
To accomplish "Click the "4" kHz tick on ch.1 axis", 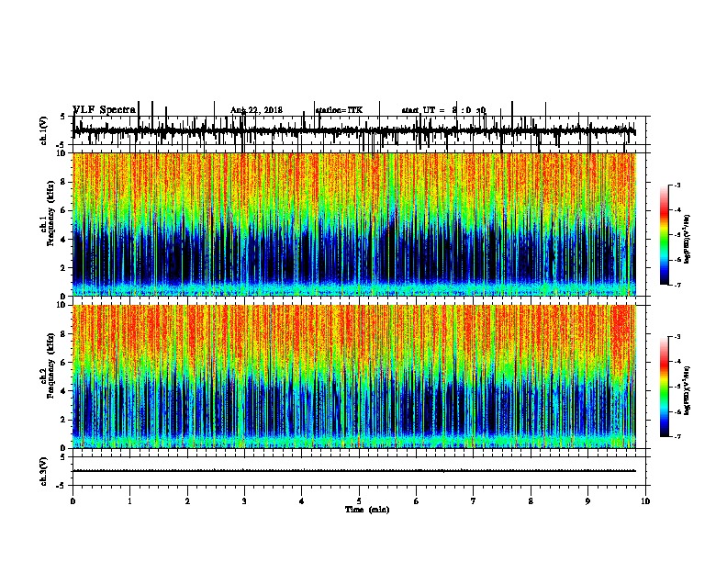I will click(x=63, y=240).
